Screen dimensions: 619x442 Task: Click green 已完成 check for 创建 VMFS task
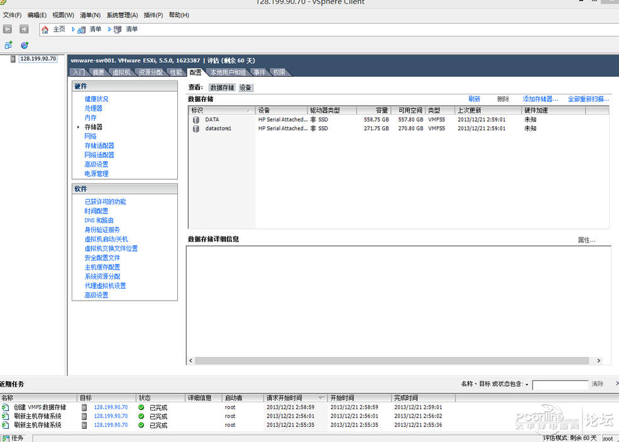(141, 407)
